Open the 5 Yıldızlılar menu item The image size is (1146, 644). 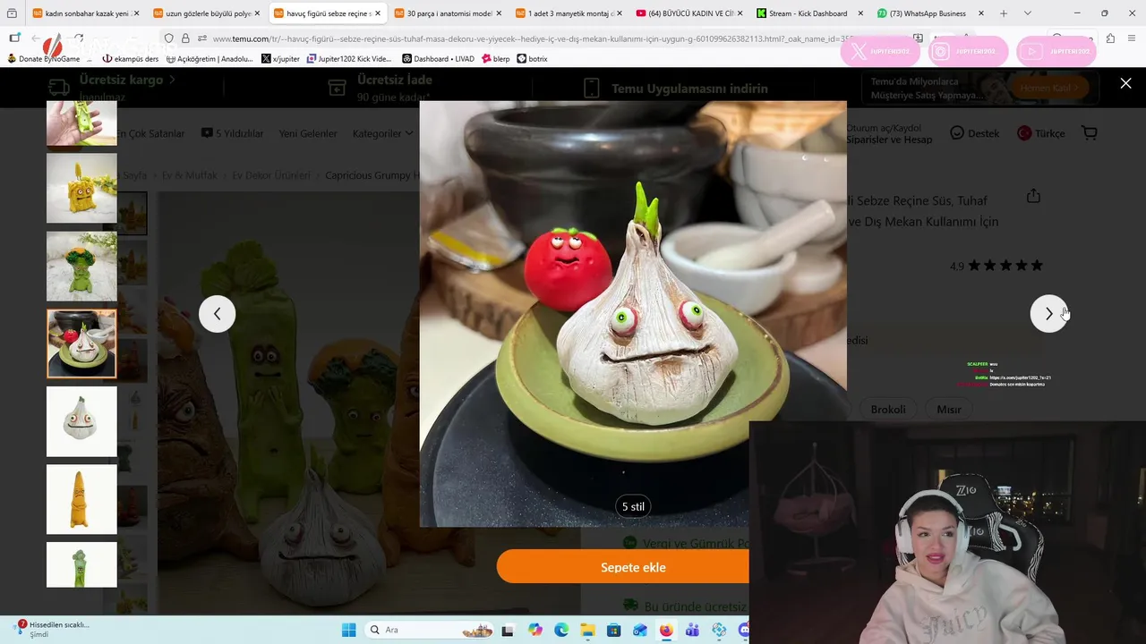pyautogui.click(x=232, y=133)
